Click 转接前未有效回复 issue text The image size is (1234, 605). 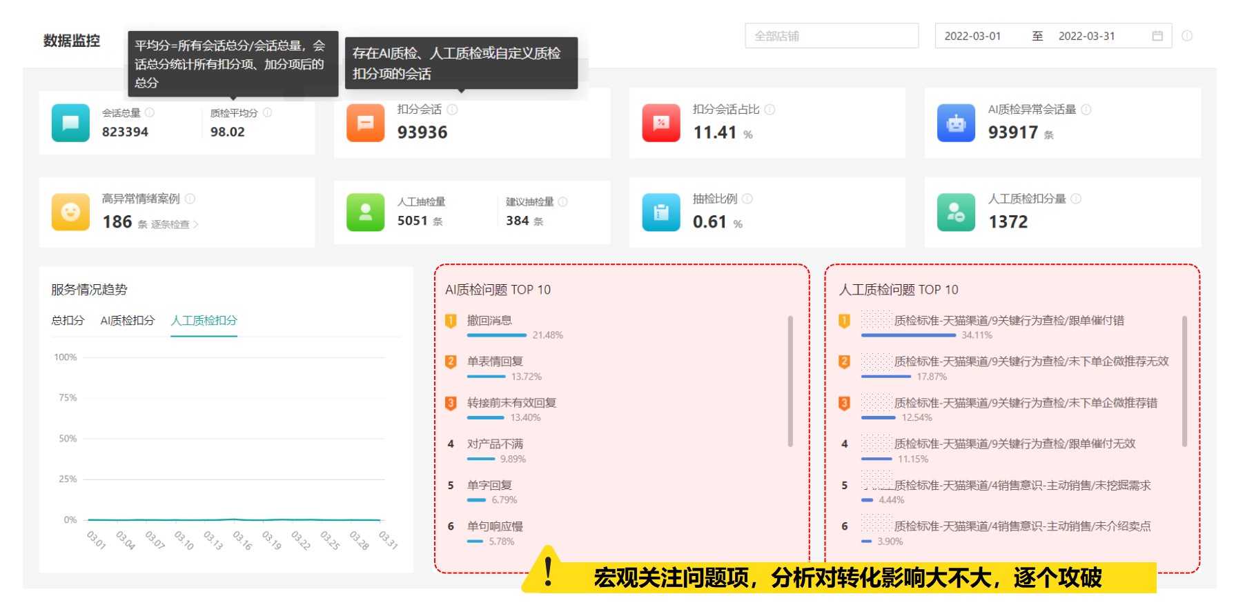coord(511,403)
